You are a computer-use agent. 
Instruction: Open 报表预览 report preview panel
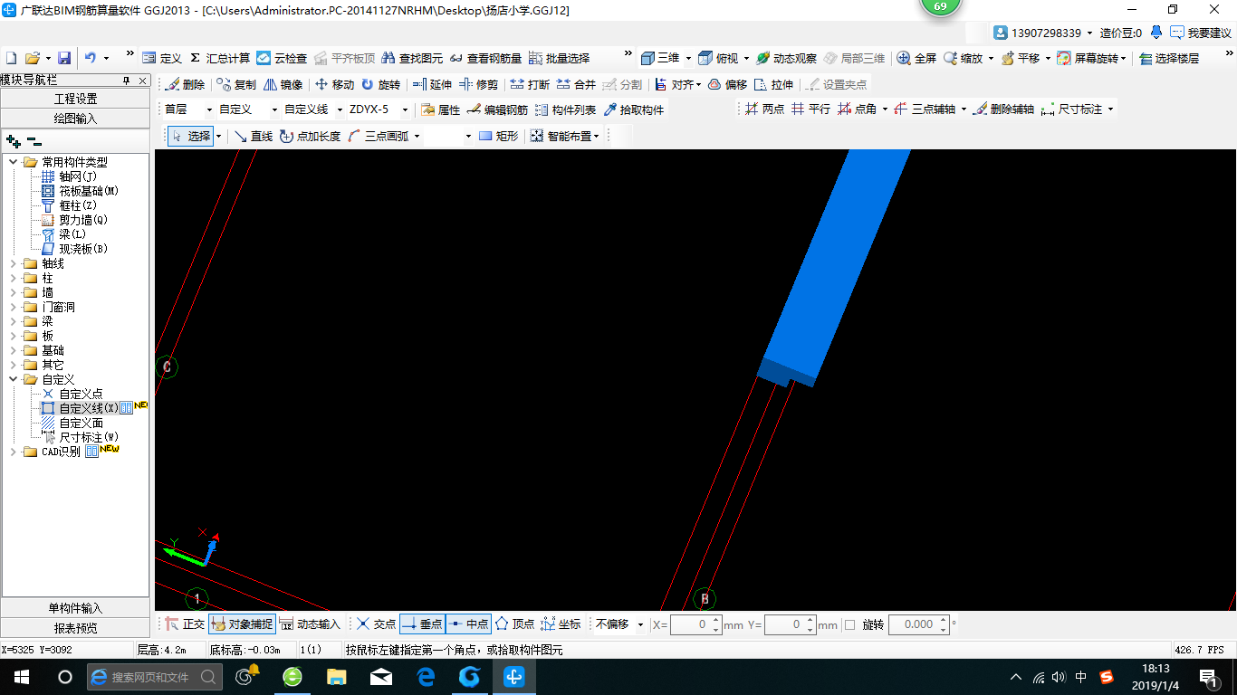pos(76,628)
